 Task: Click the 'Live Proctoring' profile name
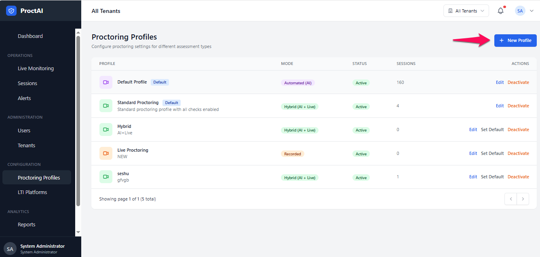(133, 150)
